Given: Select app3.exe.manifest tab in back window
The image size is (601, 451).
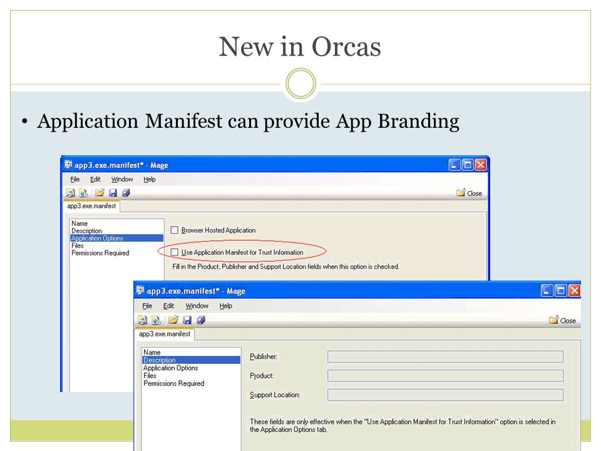Looking at the screenshot, I should [x=91, y=206].
